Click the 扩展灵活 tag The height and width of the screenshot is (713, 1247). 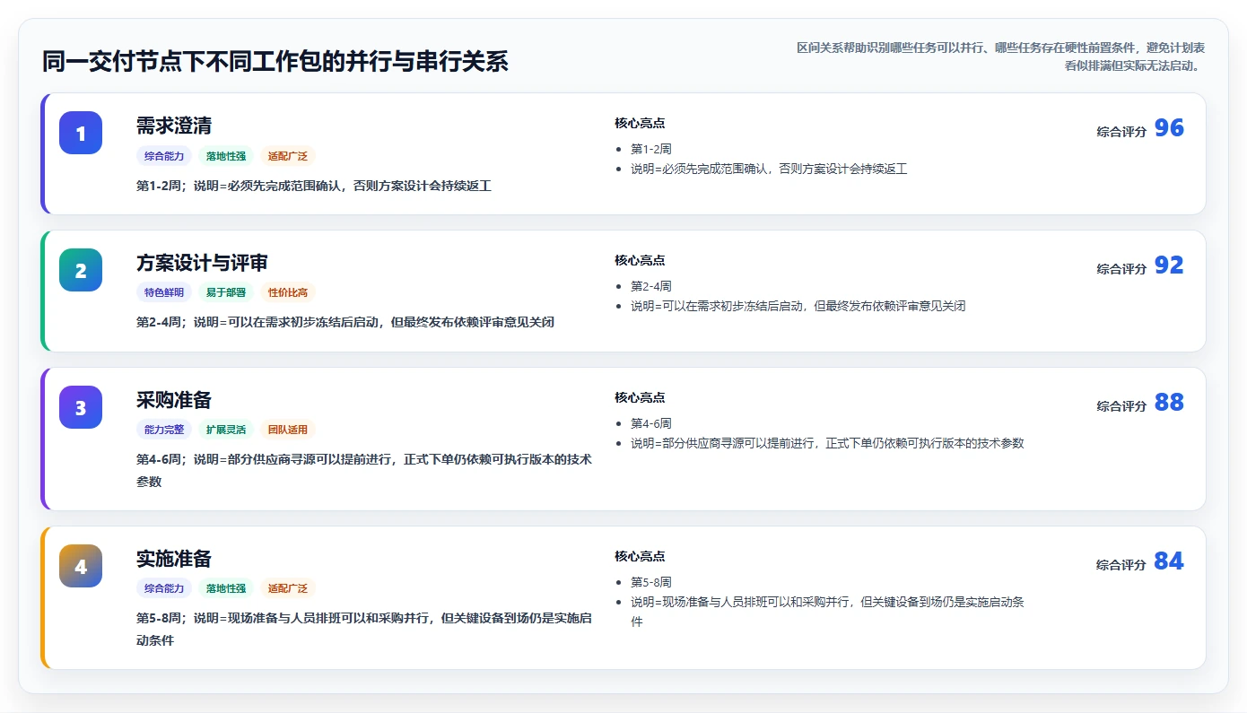[226, 430]
